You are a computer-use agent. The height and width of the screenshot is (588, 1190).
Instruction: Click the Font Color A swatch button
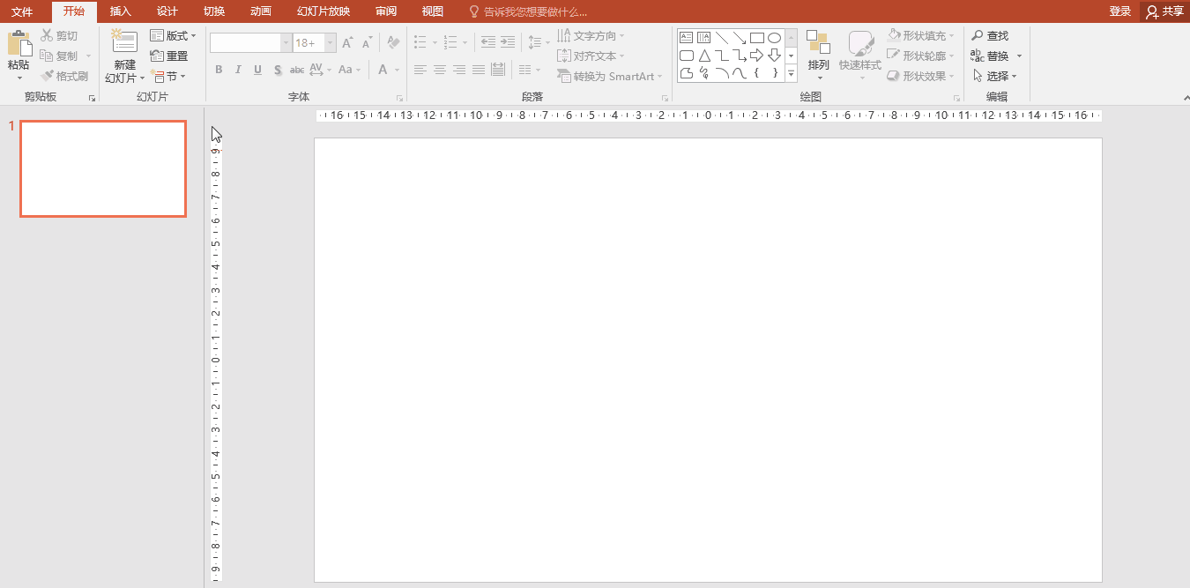[383, 70]
